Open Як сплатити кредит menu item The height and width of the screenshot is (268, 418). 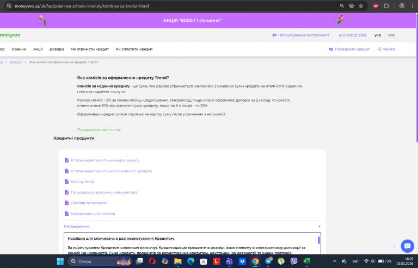134,49
